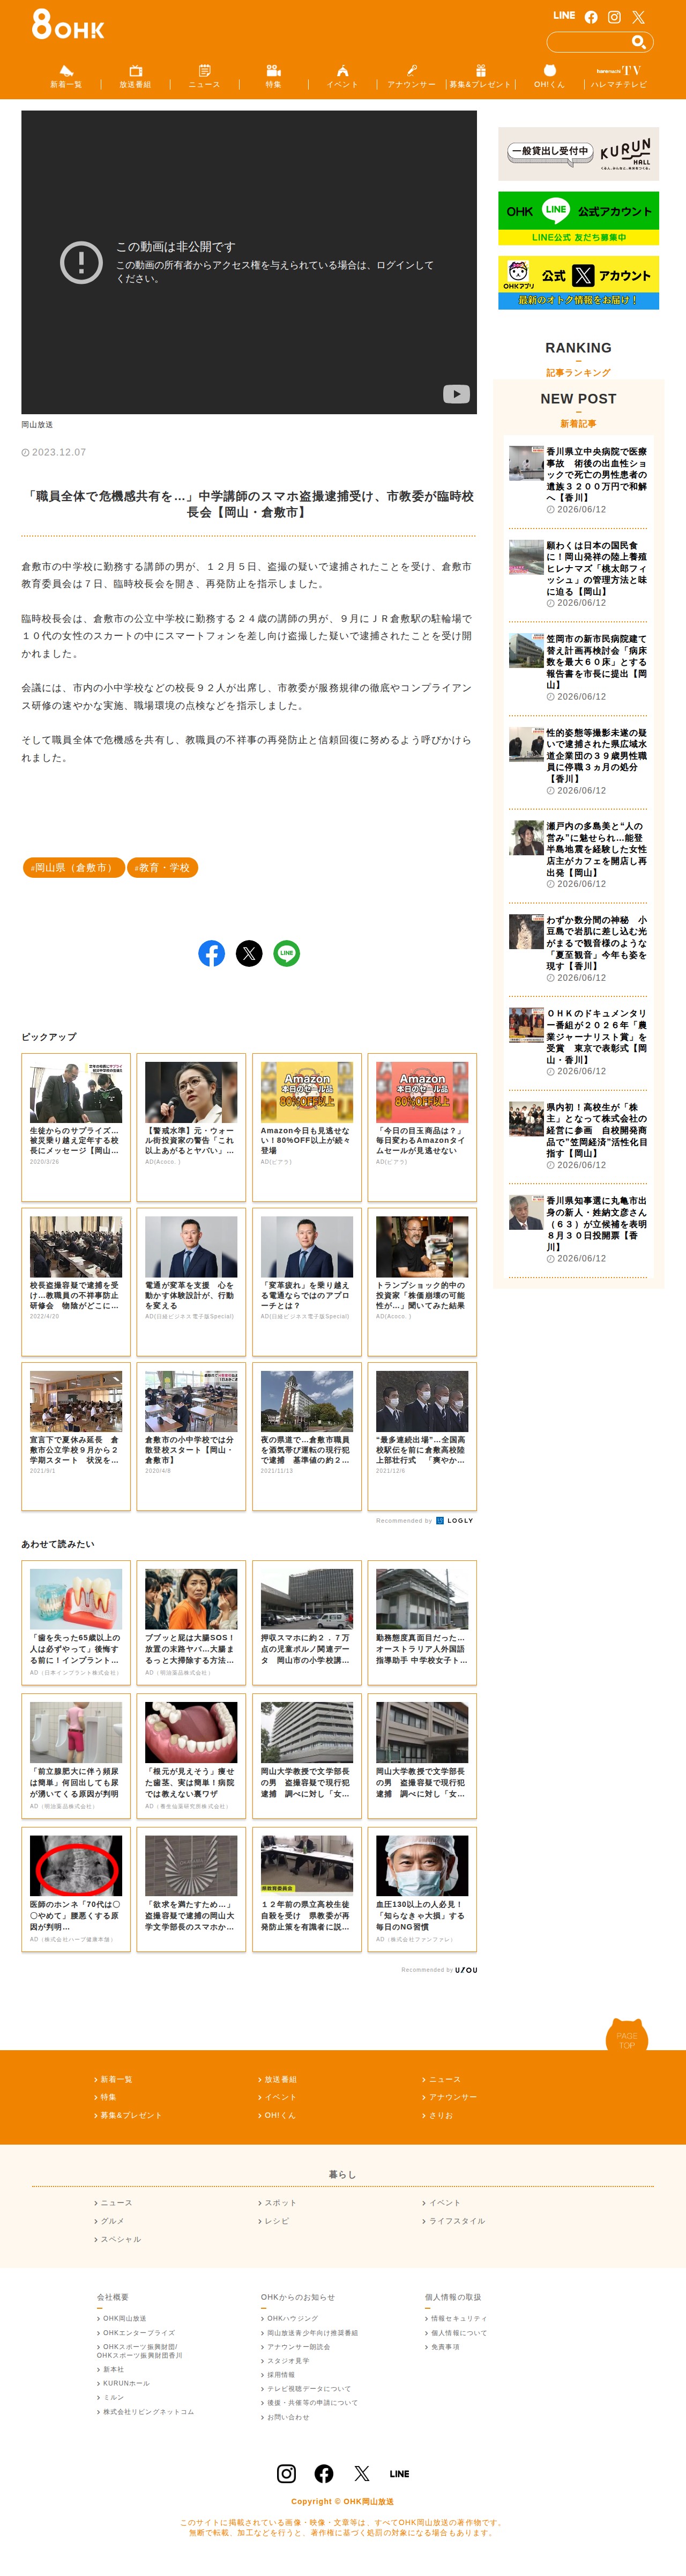Open the footer レシピ link
Screen dimensions: 686x2576
click(x=277, y=2221)
